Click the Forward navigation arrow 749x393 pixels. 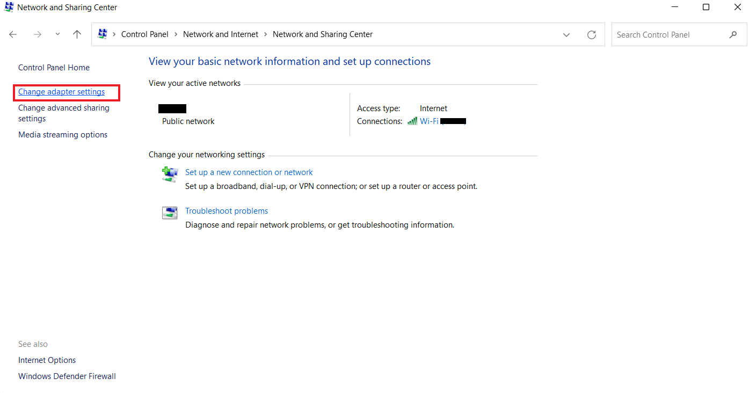tap(38, 34)
